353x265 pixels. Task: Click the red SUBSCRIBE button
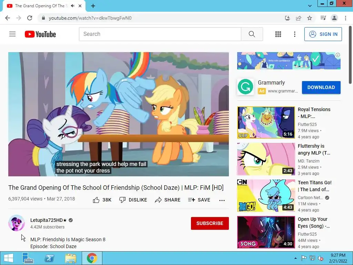210,223
